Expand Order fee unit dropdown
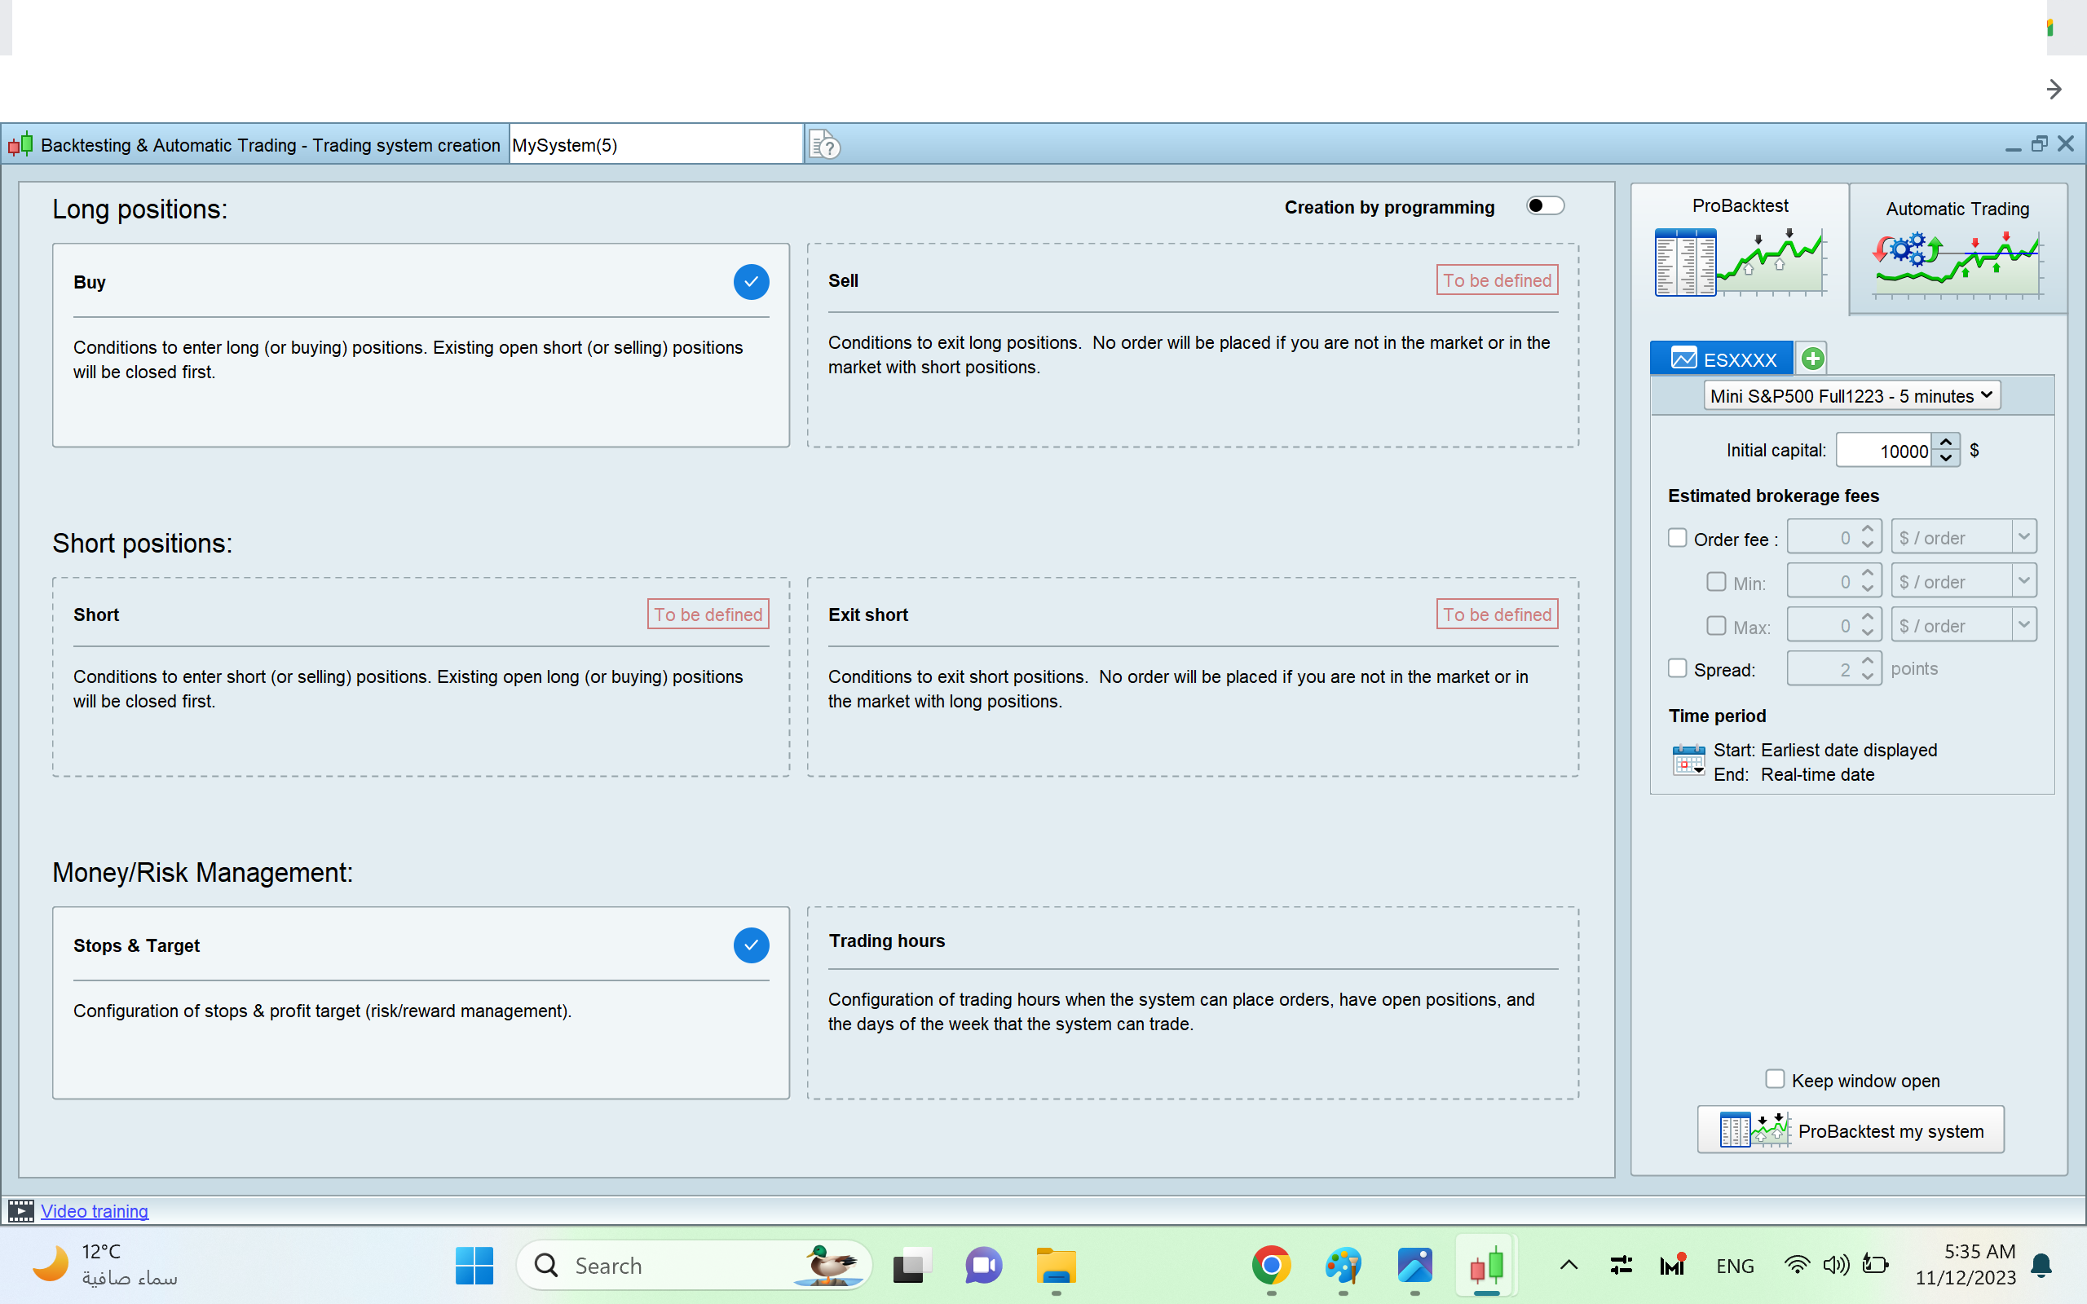The height and width of the screenshot is (1304, 2087). (x=2023, y=536)
